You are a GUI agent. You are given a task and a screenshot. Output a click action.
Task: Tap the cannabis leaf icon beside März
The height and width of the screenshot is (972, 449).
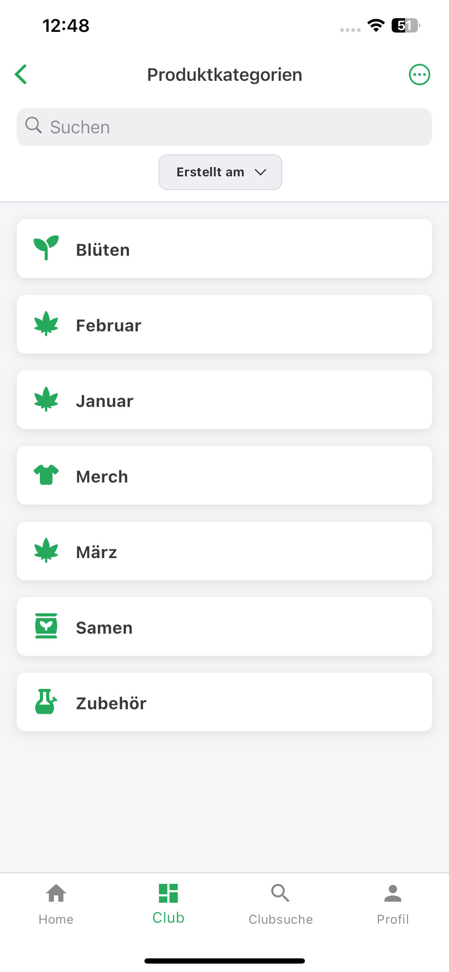point(46,550)
